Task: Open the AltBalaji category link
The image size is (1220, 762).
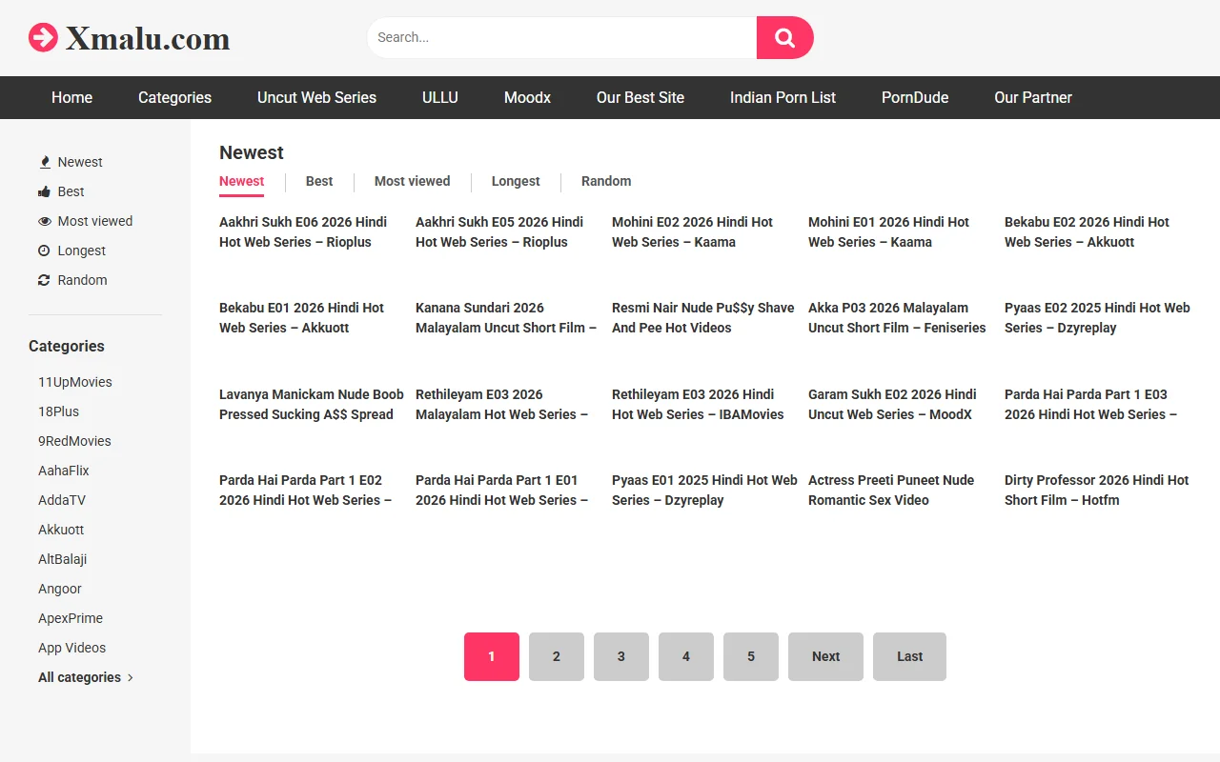Action: [x=63, y=559]
